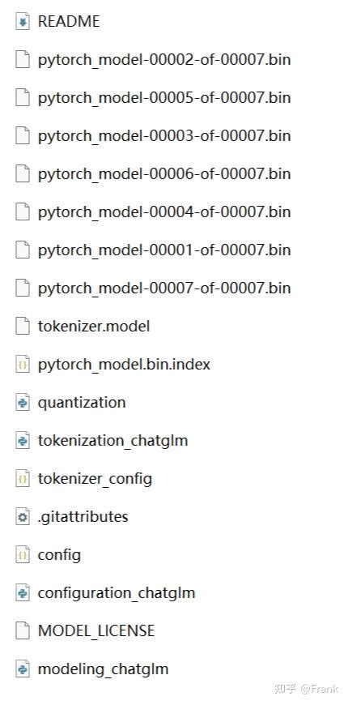Click the blank file icon beside MODEL_LICENSE
Screen dimensions: 348x705
click(x=23, y=630)
